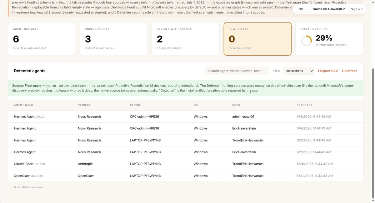Click the 5/26/2026, 9:44:43 AM date
Screen dimensions: 375x203
315,164
